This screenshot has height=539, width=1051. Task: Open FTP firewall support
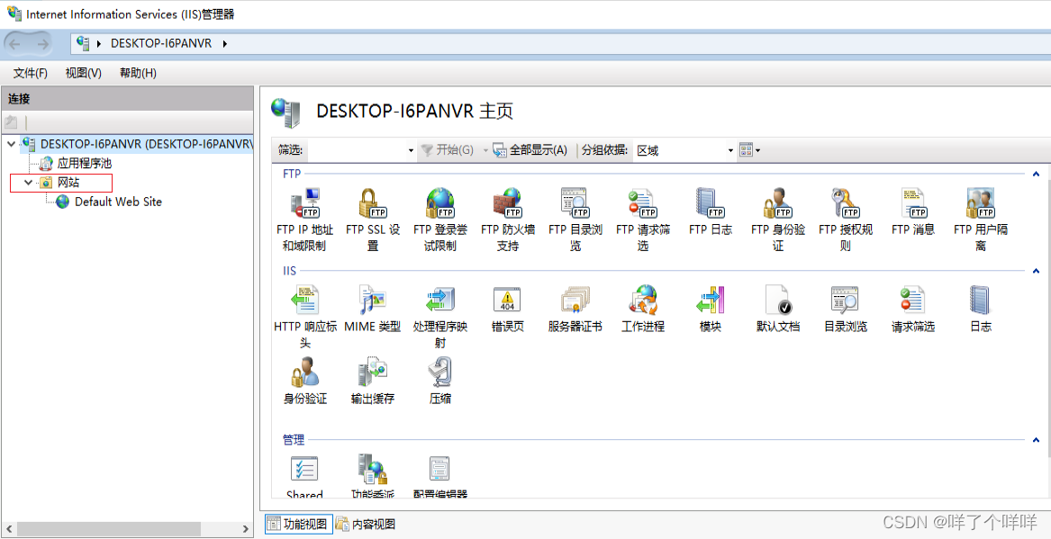click(x=508, y=220)
